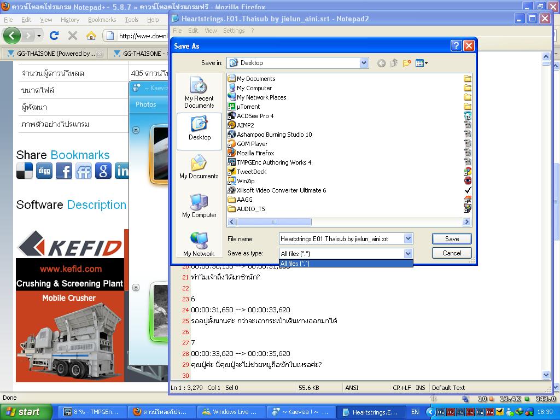Open Notepad2 View menu
The height and width of the screenshot is (420, 560).
click(211, 31)
